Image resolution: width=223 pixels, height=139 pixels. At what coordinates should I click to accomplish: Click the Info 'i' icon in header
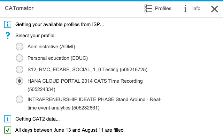coord(185,8)
